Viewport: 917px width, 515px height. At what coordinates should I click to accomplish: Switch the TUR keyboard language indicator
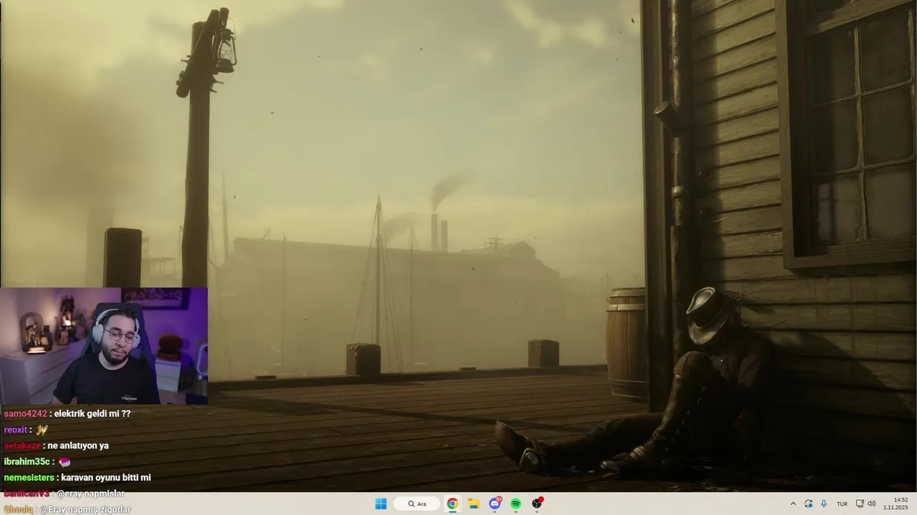coord(842,504)
